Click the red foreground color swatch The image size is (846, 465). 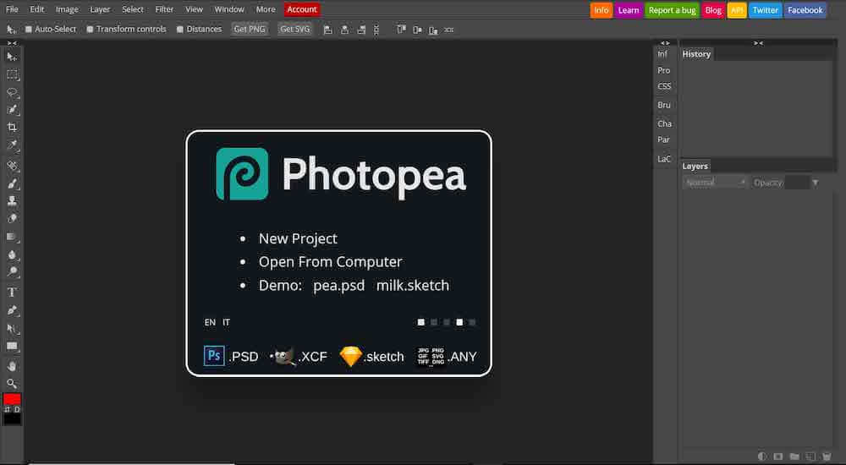(12, 399)
